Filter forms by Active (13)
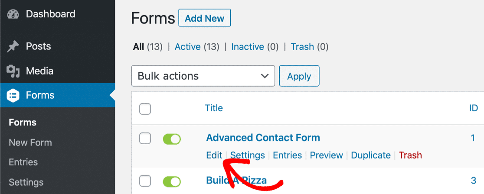Viewport: 484px width, 194px height. pos(197,47)
